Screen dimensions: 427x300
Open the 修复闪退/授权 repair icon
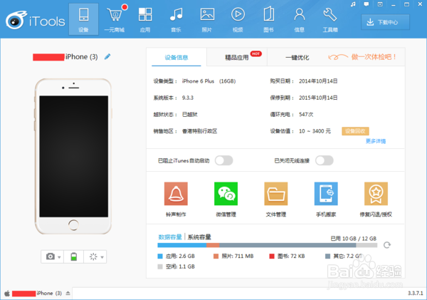376,194
